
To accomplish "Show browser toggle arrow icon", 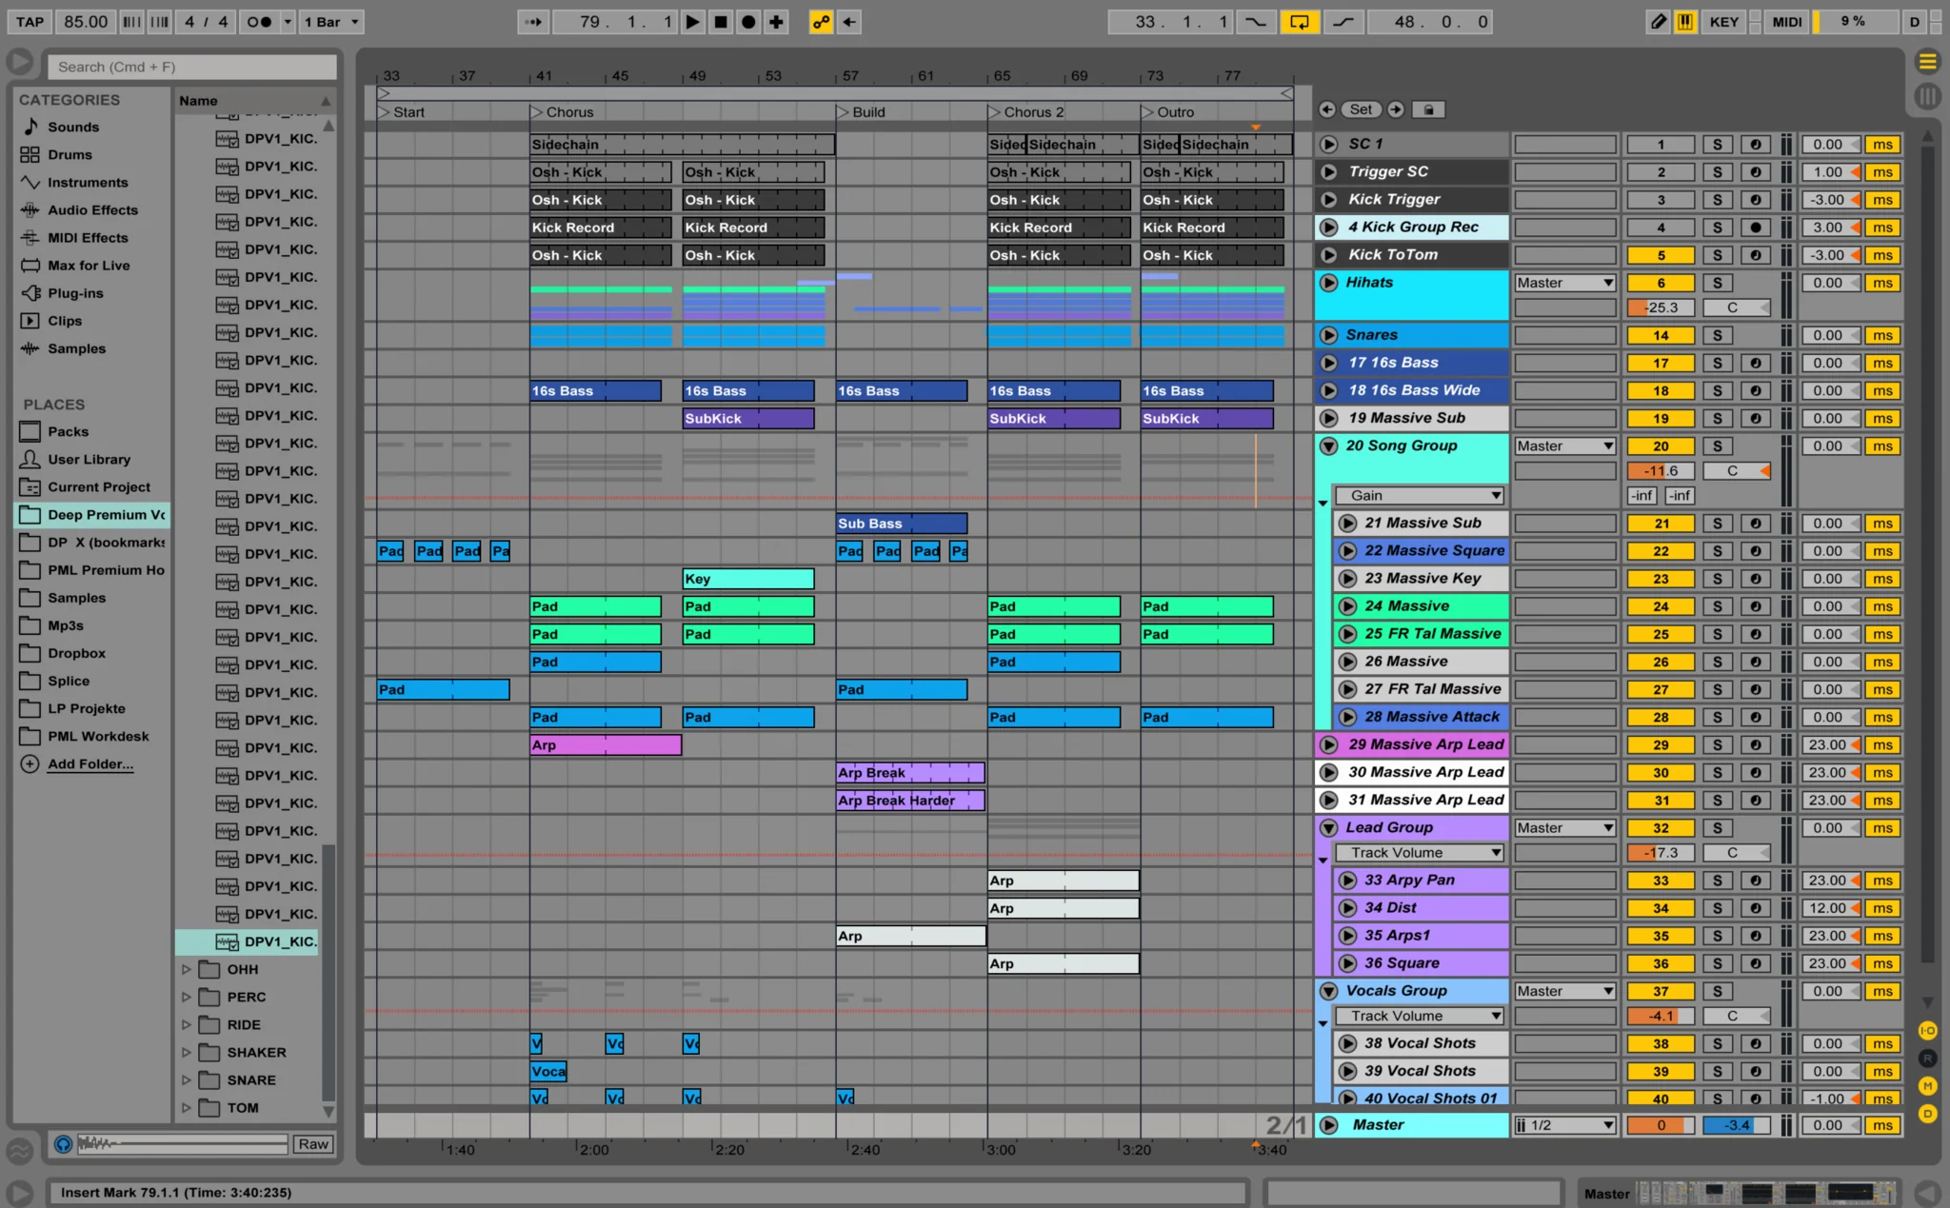I will [19, 62].
